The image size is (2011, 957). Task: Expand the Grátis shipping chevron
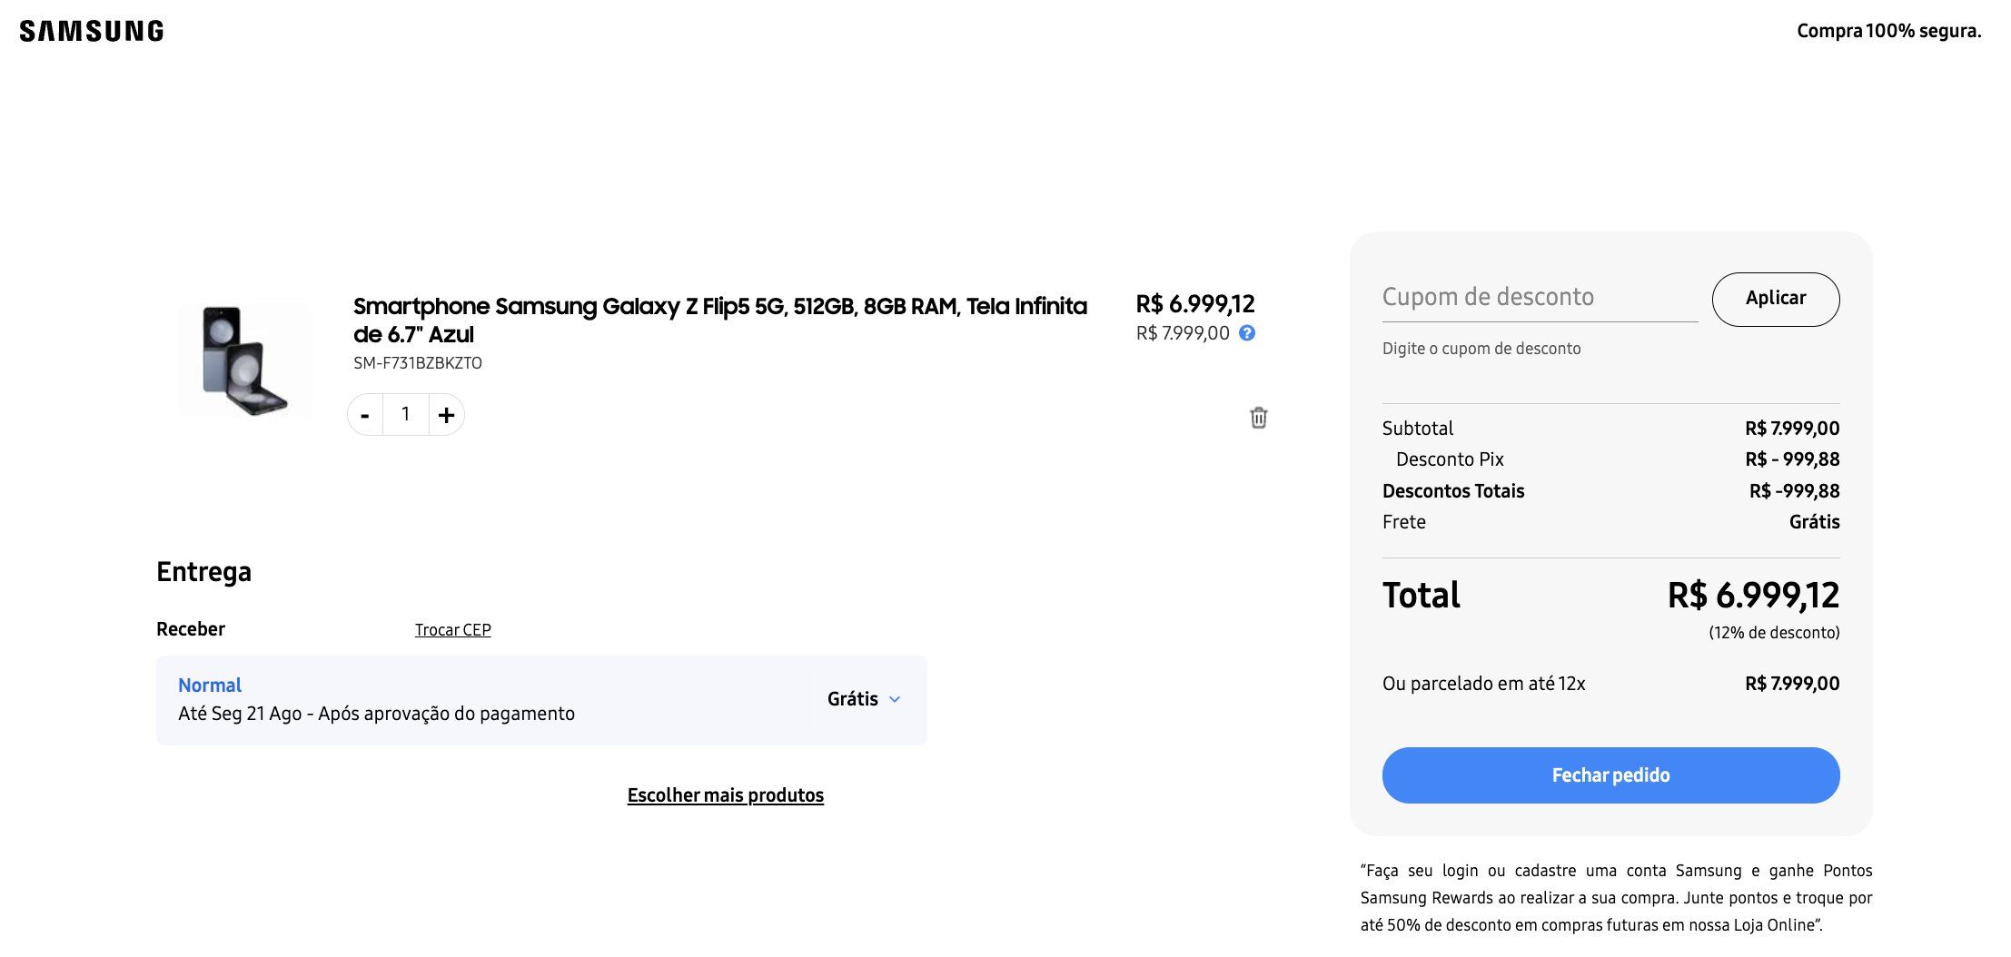pyautogui.click(x=895, y=699)
